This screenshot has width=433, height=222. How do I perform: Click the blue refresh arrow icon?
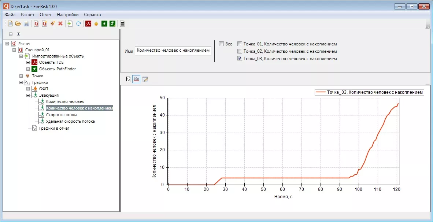[78, 24]
